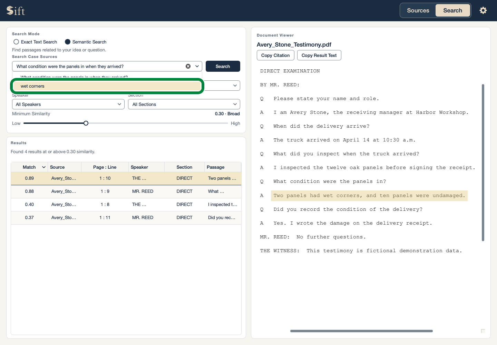Open the All Speakers dropdown
Screen dimensions: 497x345
point(68,104)
